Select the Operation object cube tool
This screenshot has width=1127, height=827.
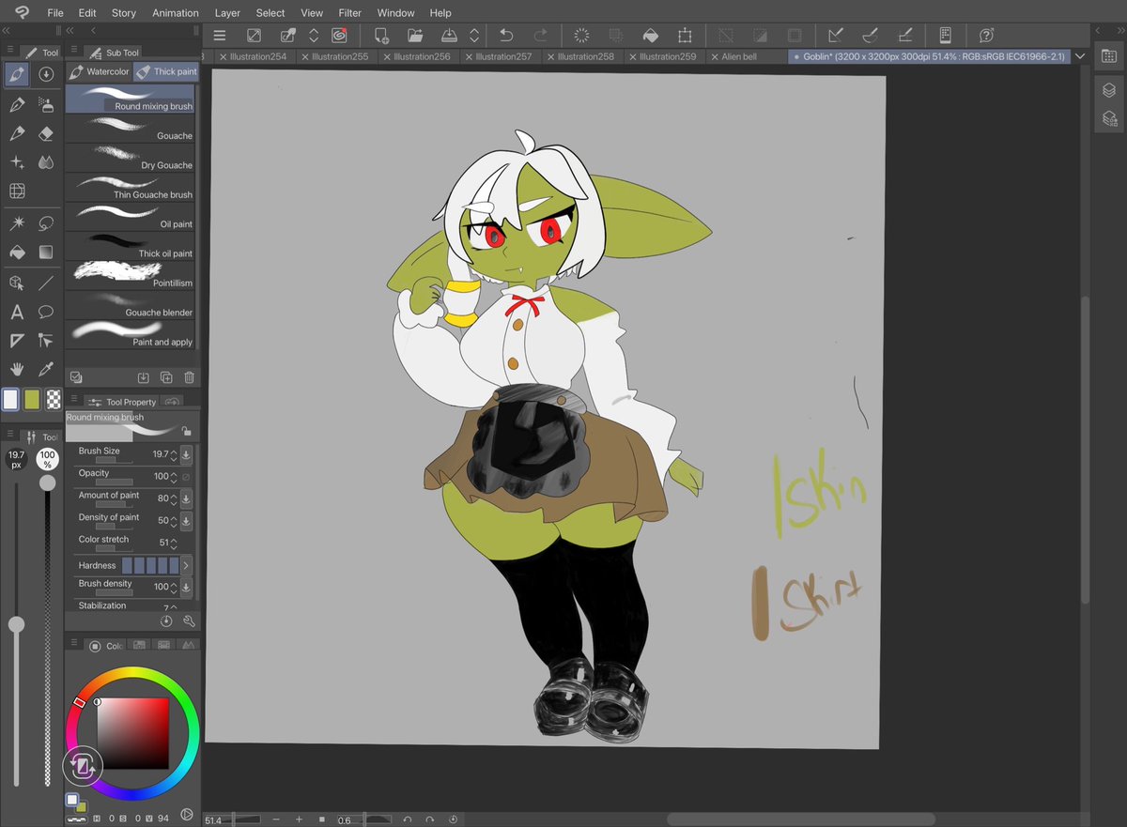click(x=17, y=282)
